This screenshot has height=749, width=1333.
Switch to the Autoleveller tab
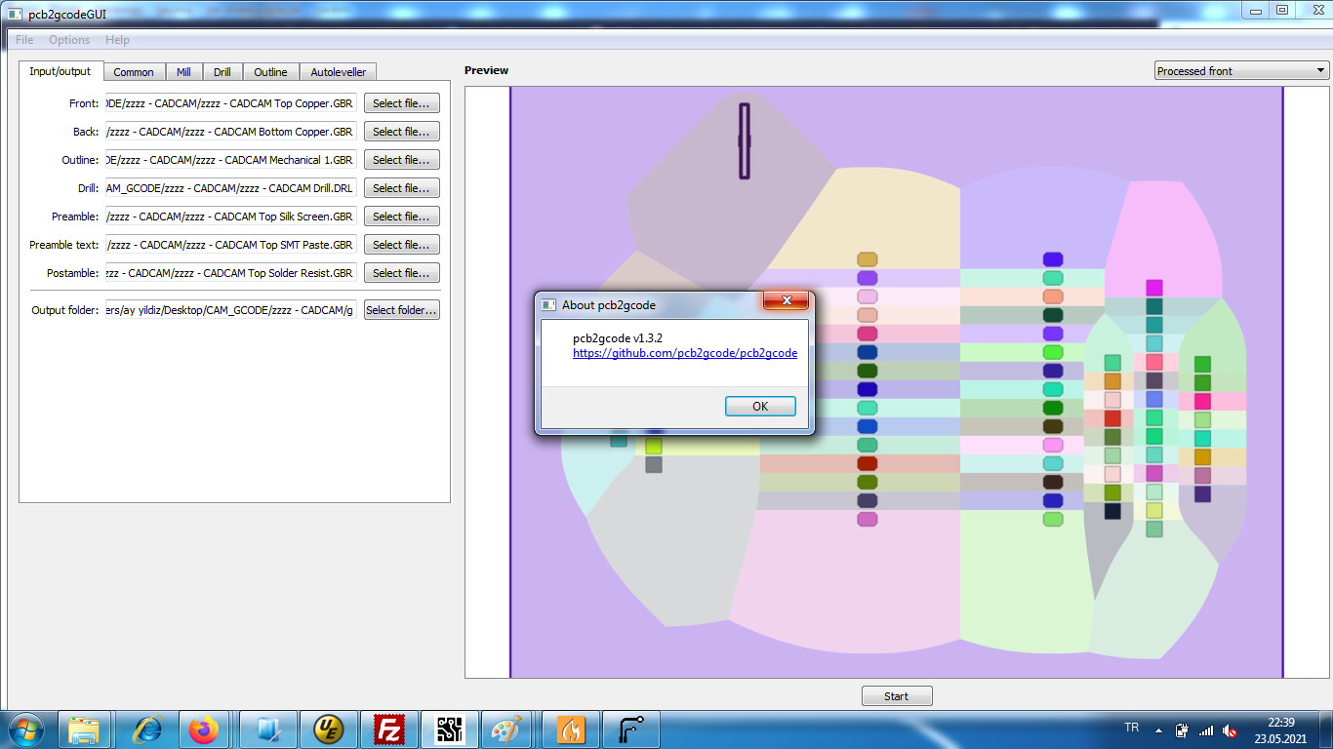pos(338,71)
